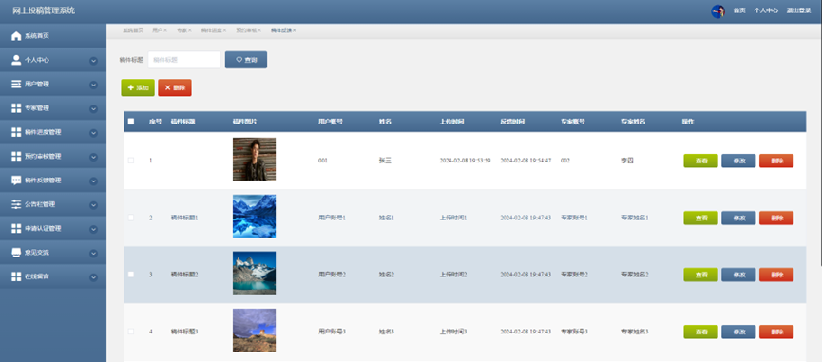The height and width of the screenshot is (362, 822).
Task: Click 修改 for row 稿件标题2
Action: click(738, 275)
